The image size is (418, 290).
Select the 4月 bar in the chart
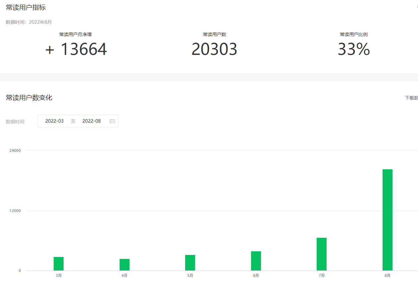pos(125,265)
